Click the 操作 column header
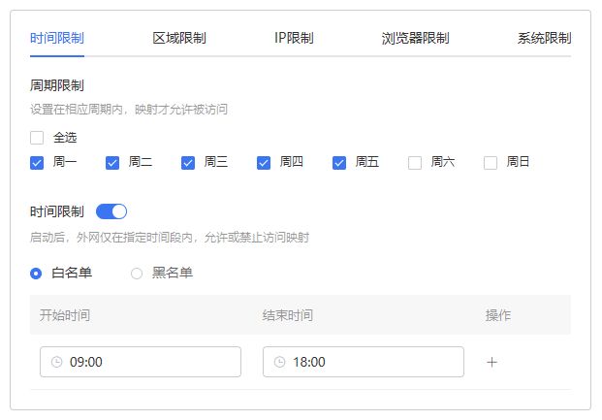Viewport: 602px width, 420px height. pyautogui.click(x=498, y=315)
